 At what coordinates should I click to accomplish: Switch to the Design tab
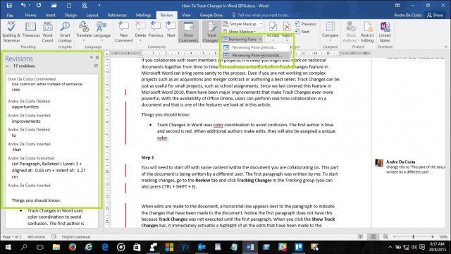click(70, 15)
